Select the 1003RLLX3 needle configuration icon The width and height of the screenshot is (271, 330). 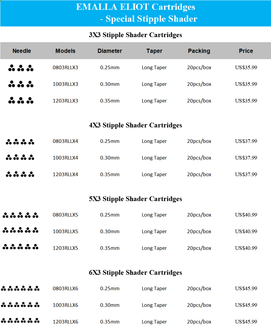coord(21,84)
